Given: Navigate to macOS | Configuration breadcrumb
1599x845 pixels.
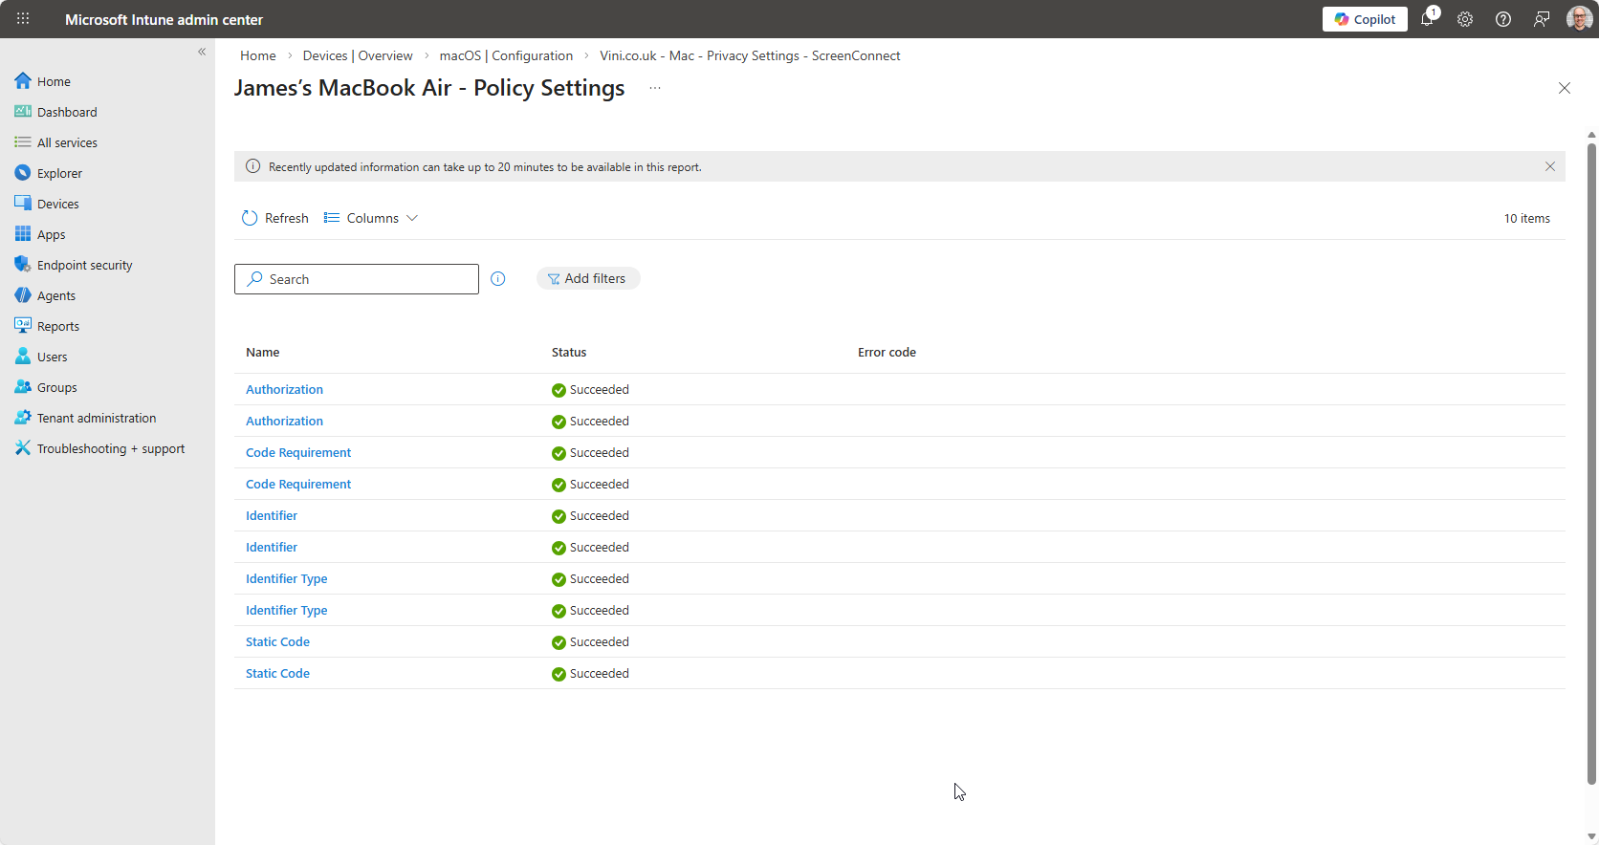Looking at the screenshot, I should [506, 55].
